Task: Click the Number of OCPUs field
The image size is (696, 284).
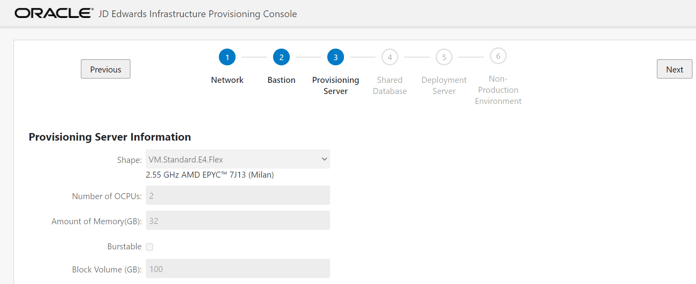Action: 238,195
